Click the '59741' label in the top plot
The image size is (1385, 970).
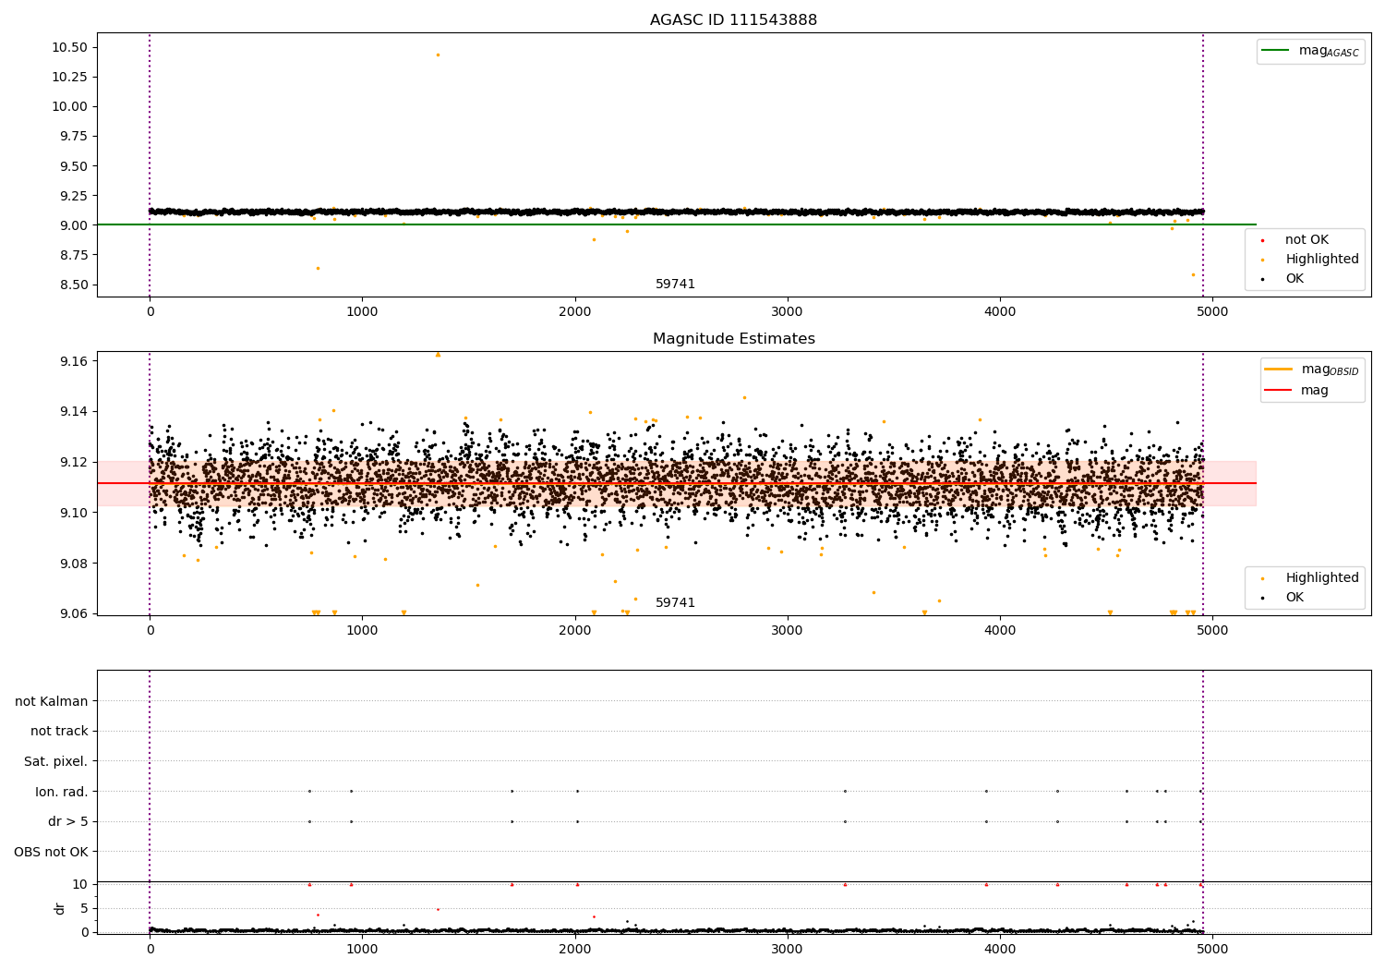click(x=675, y=284)
